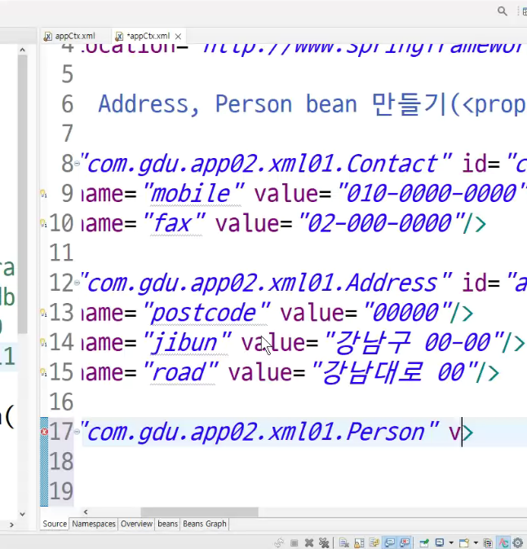Click the editor horizontal scrollbar thumb
Screen dimensions: 527x549
tap(200, 512)
